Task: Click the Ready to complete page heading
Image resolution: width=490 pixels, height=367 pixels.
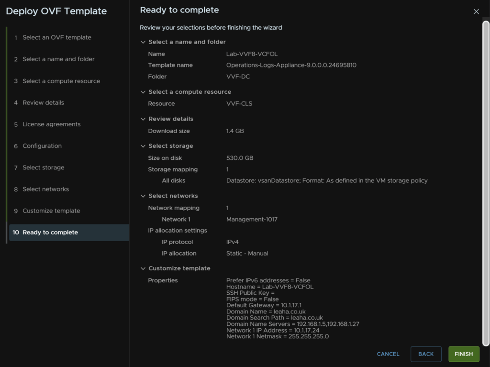Action: (179, 10)
